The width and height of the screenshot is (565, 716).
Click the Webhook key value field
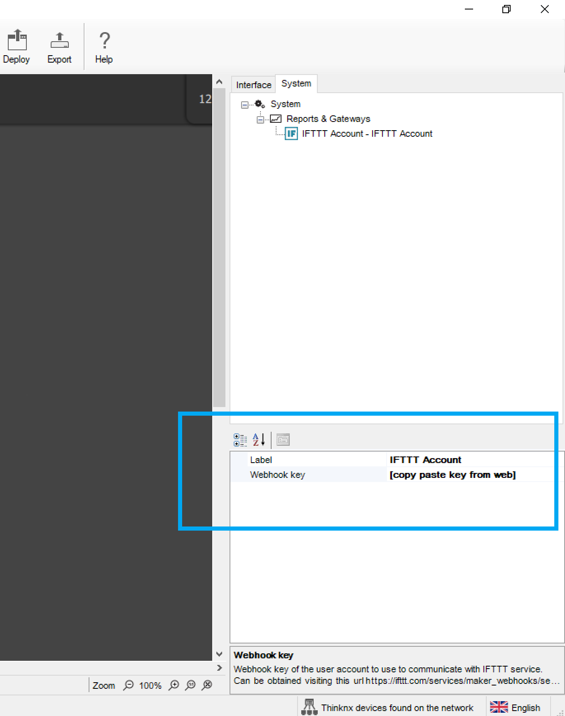pos(470,475)
